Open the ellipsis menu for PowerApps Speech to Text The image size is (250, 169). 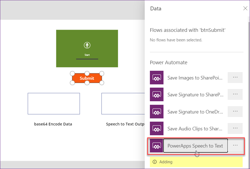[x=235, y=146]
